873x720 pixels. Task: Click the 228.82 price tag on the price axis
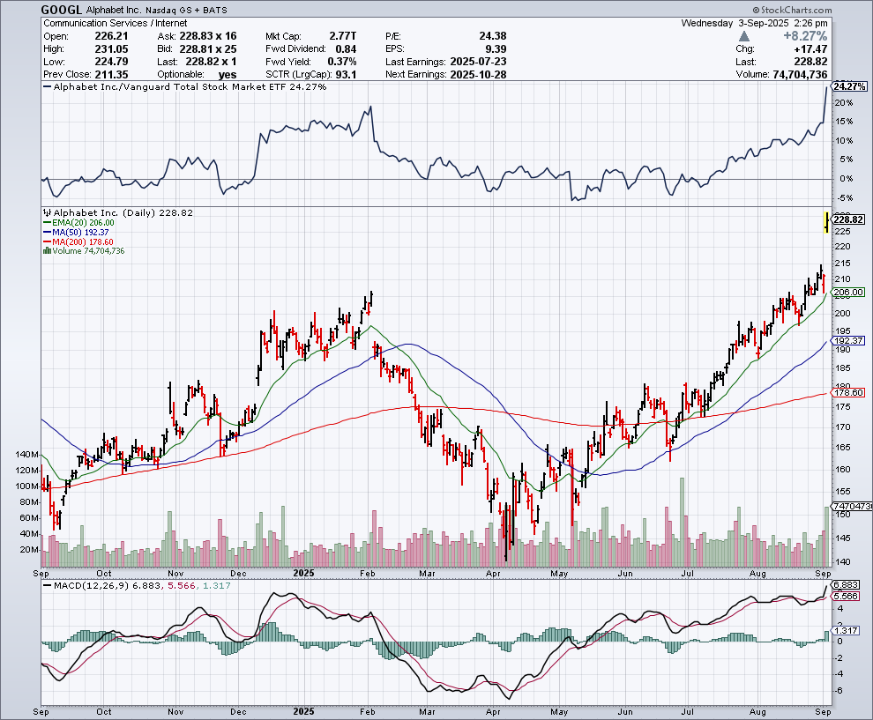coord(849,219)
